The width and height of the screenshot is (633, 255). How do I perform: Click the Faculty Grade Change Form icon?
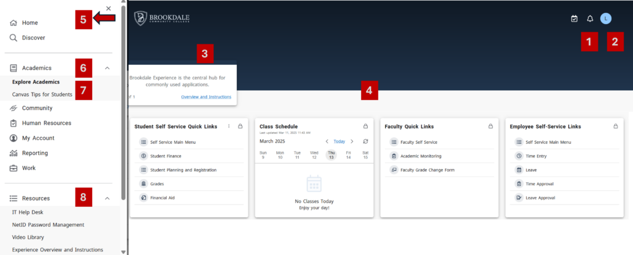[x=394, y=170]
